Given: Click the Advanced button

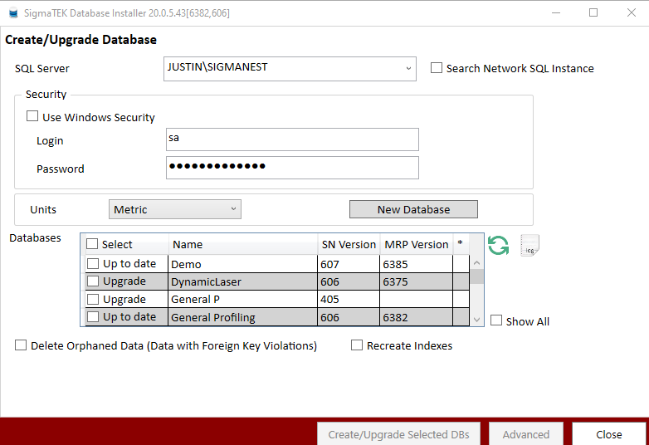Looking at the screenshot, I should pyautogui.click(x=526, y=434).
